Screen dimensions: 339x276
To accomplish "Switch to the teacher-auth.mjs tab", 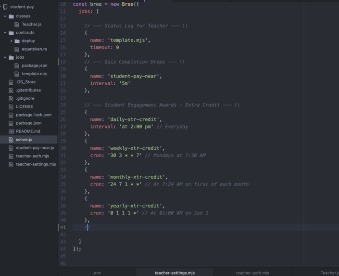I will (x=252, y=273).
